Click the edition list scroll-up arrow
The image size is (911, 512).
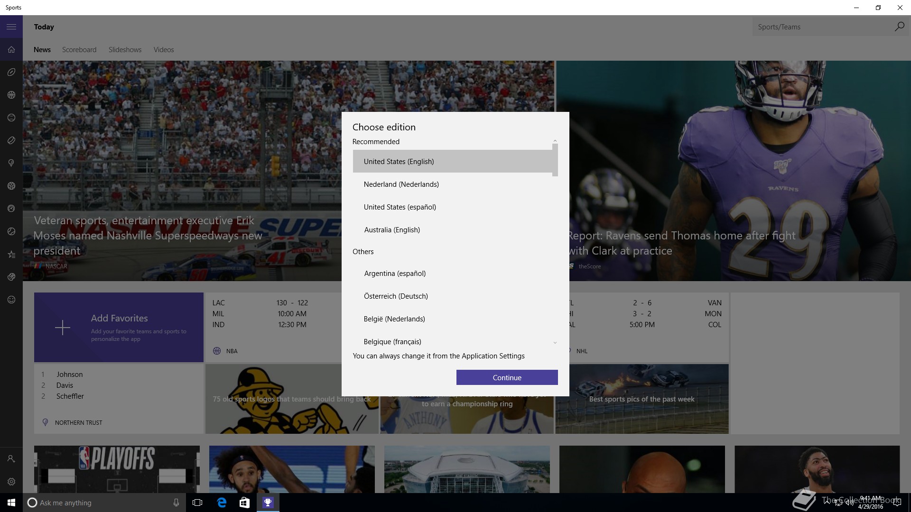coord(555,141)
